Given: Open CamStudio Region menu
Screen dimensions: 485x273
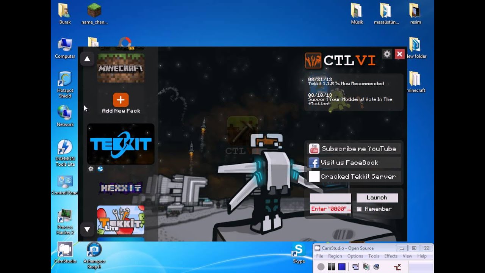Looking at the screenshot, I should (x=335, y=256).
